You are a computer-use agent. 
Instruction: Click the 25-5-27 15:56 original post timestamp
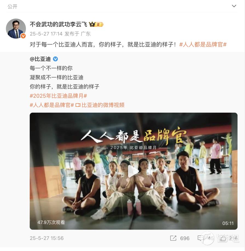pyautogui.click(x=47, y=238)
